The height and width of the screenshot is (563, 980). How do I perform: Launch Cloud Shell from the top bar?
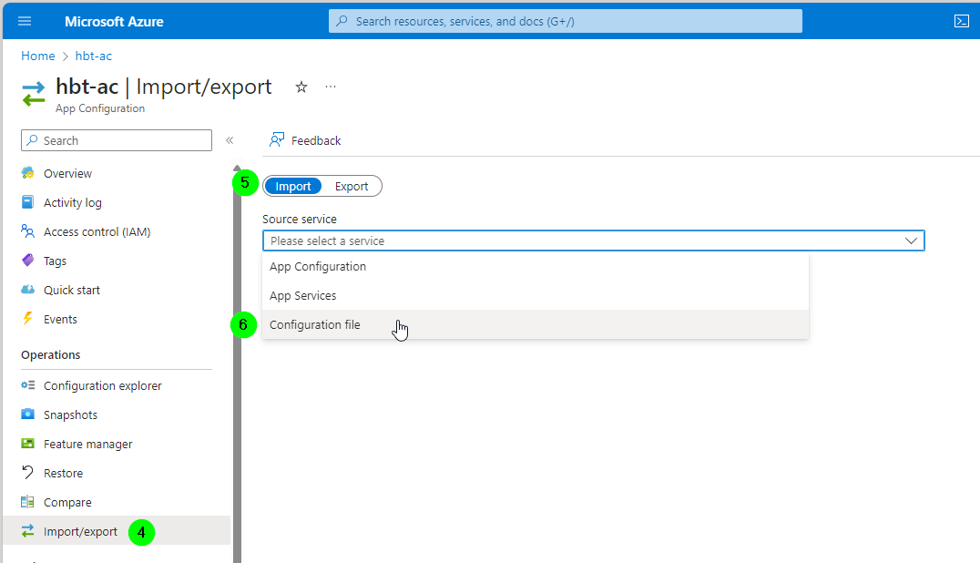coord(961,21)
